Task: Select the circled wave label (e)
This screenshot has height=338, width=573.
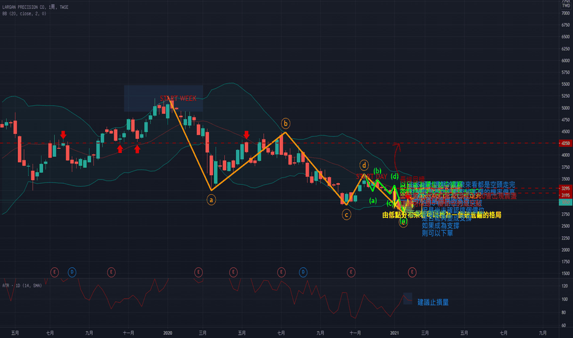Action: point(403,222)
